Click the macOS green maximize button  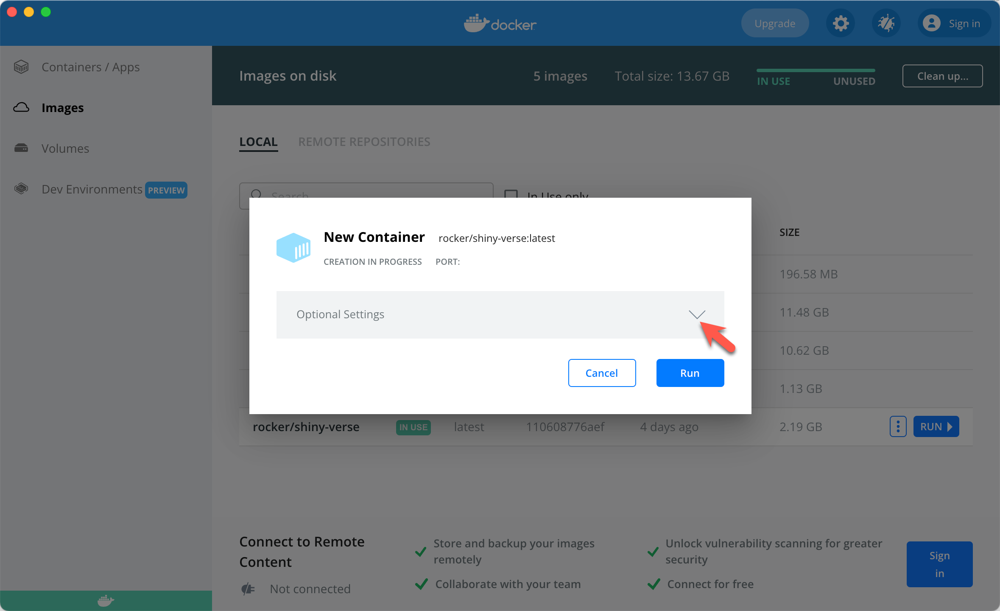46,12
